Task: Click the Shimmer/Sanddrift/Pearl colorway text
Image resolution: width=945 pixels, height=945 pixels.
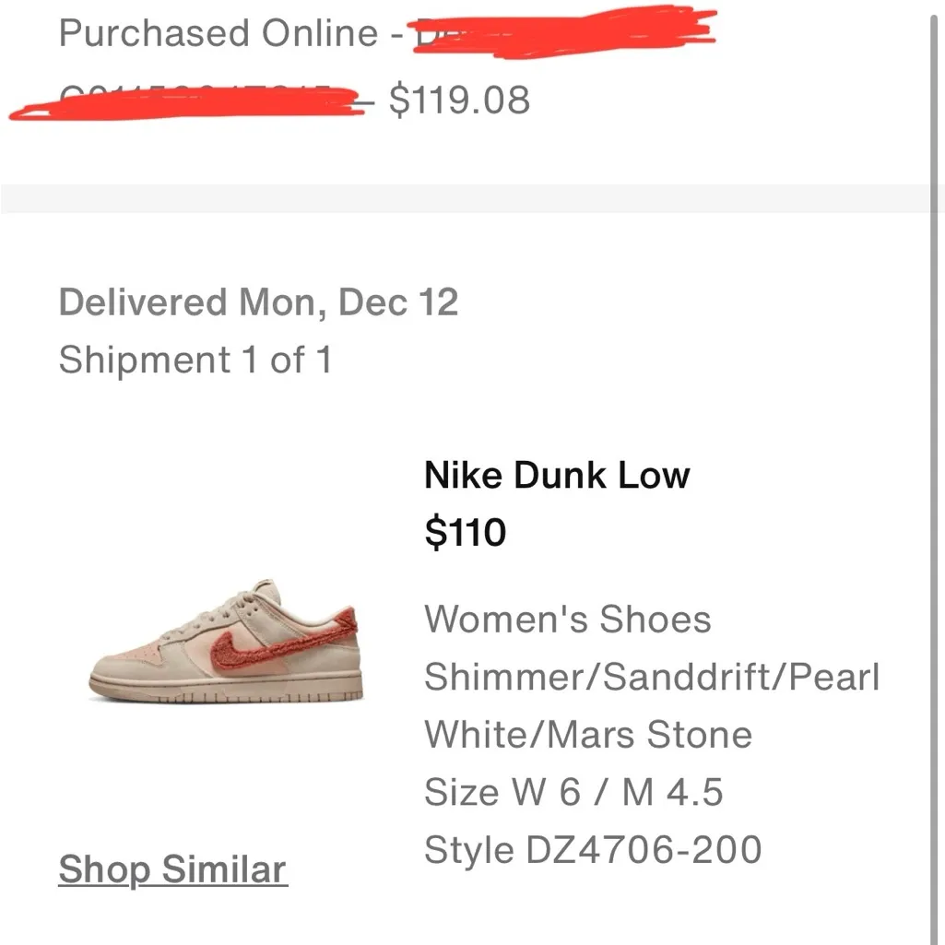Action: [x=651, y=676]
